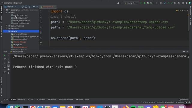The width and height of the screenshot is (192, 108).
Task: Open the TODO tool window tab
Action: coord(31,100)
